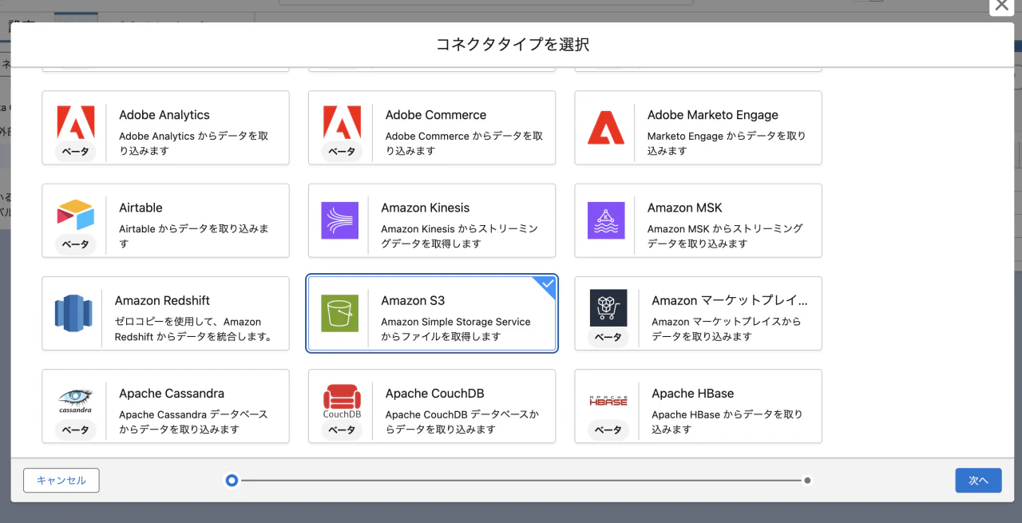Image resolution: width=1022 pixels, height=523 pixels.
Task: Select the Apache CouchDB connector title
Action: (x=435, y=393)
